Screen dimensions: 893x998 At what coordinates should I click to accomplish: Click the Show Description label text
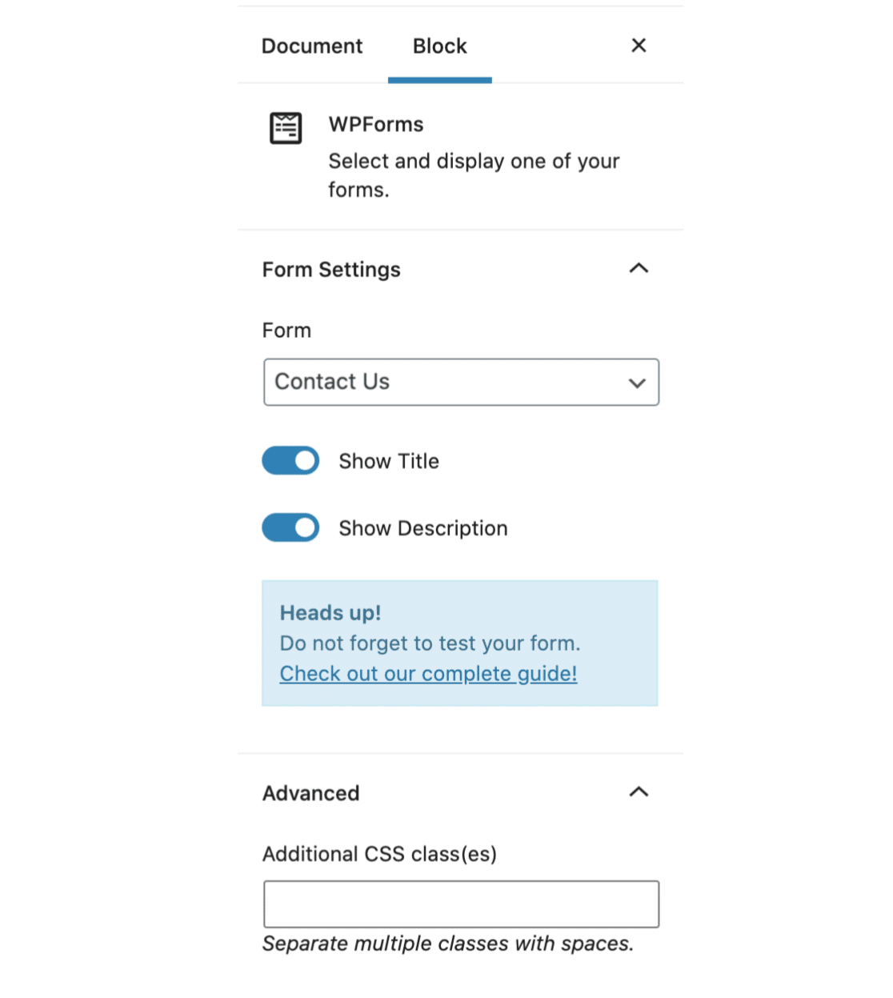pos(423,529)
